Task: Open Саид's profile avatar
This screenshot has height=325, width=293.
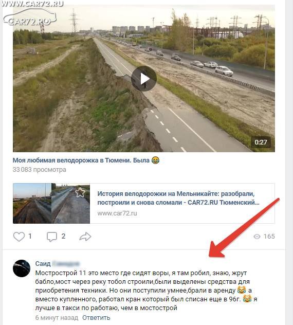Action: pyautogui.click(x=22, y=268)
